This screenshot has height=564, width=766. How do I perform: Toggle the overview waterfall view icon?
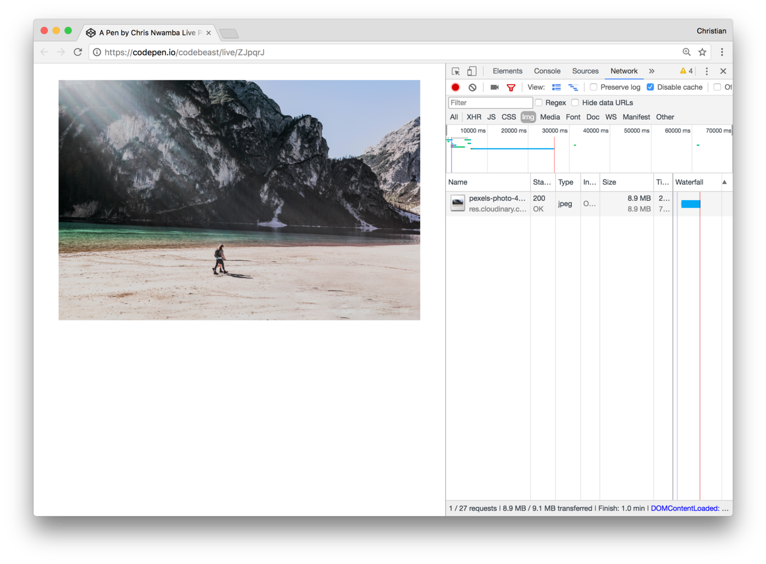click(573, 87)
